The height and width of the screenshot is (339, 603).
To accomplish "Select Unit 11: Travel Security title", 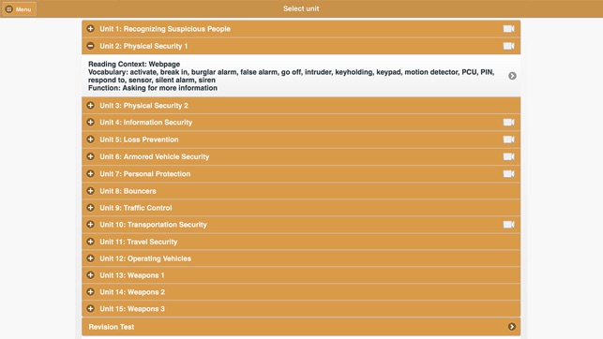I will tap(139, 242).
